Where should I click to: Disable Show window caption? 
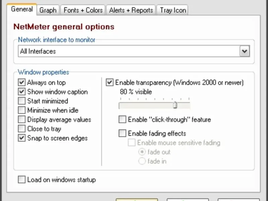22,92
